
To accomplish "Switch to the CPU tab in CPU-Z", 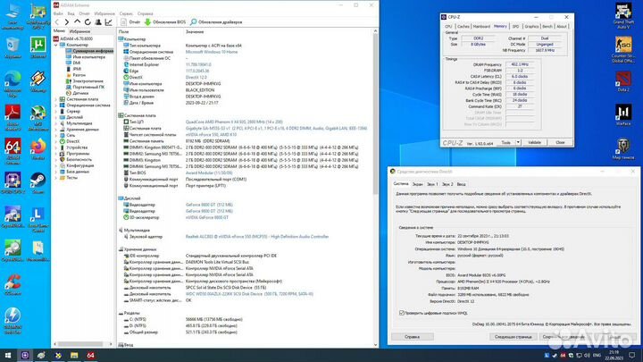I will 448,26.
